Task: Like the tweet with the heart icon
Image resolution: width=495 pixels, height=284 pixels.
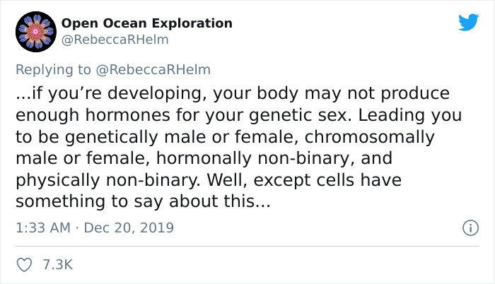Action: 24,265
